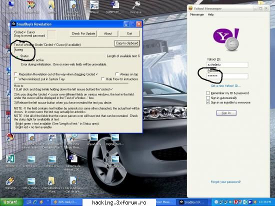Click the red round tray icon
Viewport: 275px width, 206px height.
coord(235,202)
